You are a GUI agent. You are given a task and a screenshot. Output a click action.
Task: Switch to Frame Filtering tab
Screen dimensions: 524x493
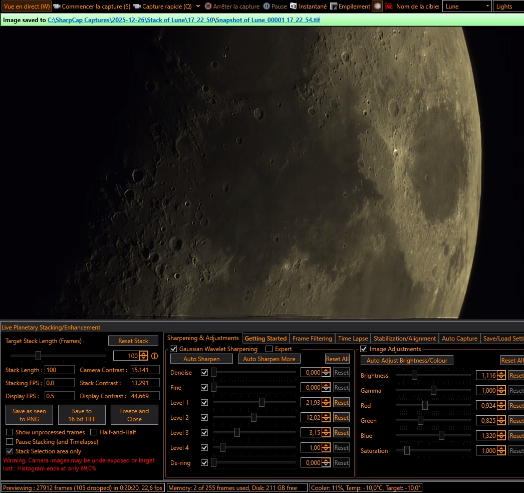[x=313, y=339]
